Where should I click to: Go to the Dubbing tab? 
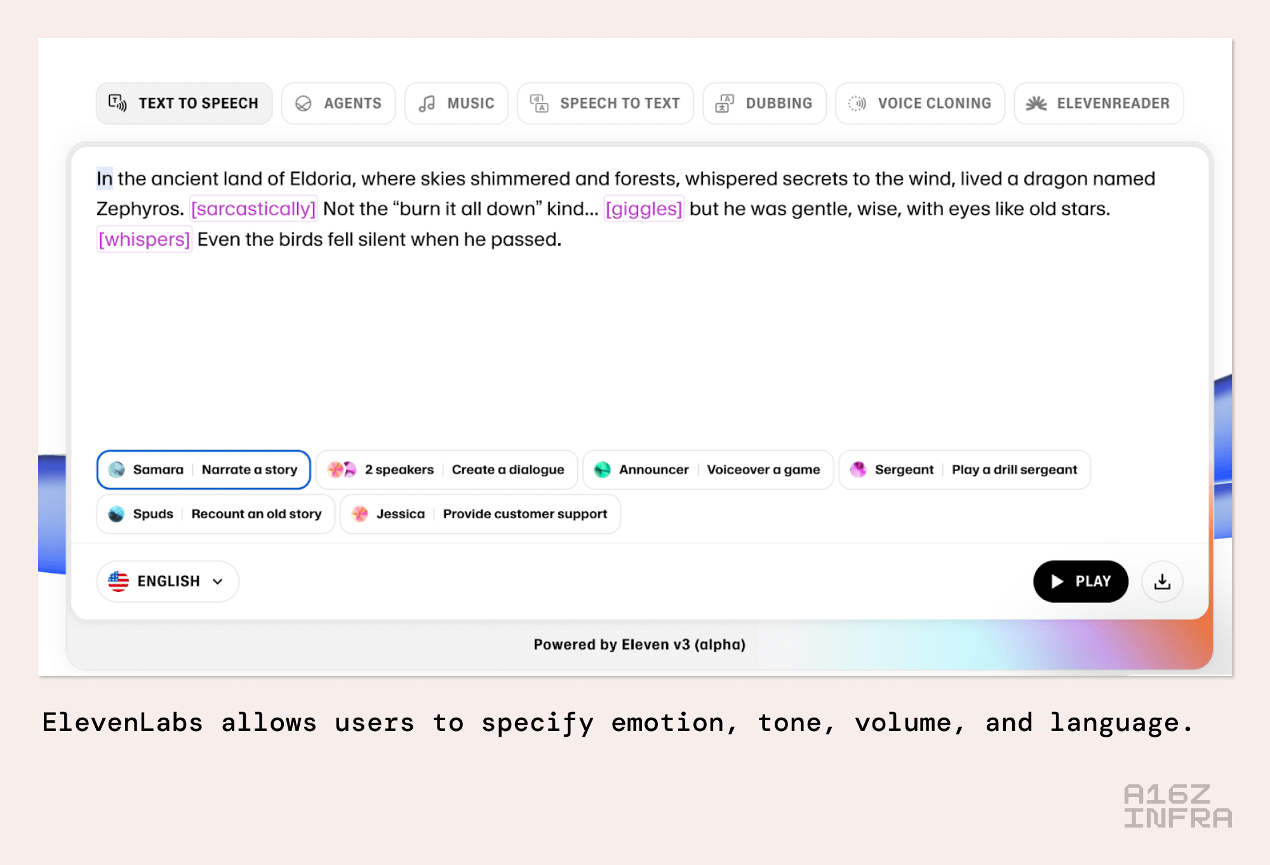pyautogui.click(x=765, y=104)
